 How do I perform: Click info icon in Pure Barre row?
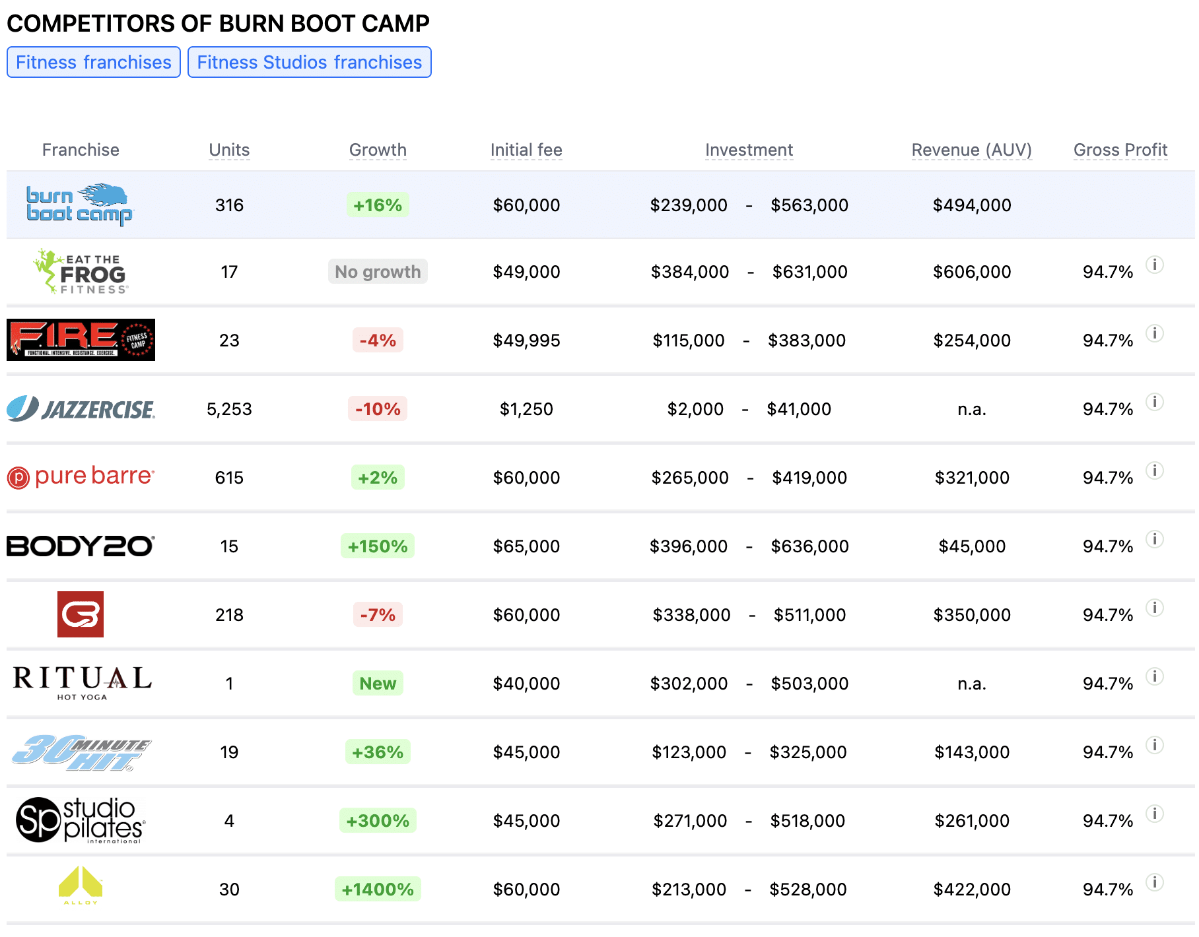tap(1155, 470)
